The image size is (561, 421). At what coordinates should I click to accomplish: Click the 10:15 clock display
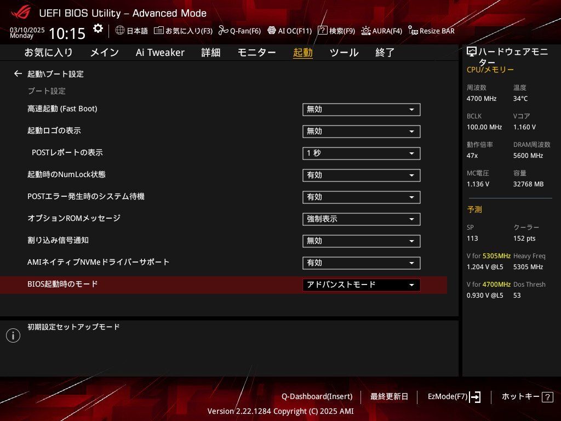[x=67, y=33]
